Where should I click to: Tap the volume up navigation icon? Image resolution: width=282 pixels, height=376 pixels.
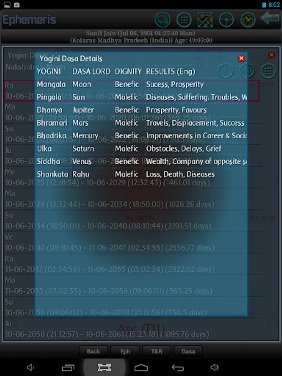214,367
